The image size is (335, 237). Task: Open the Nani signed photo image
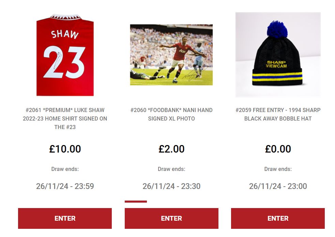(171, 55)
